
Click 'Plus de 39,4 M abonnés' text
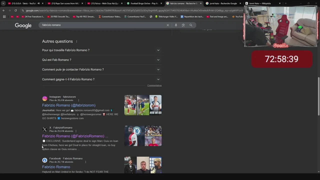tap(61, 100)
